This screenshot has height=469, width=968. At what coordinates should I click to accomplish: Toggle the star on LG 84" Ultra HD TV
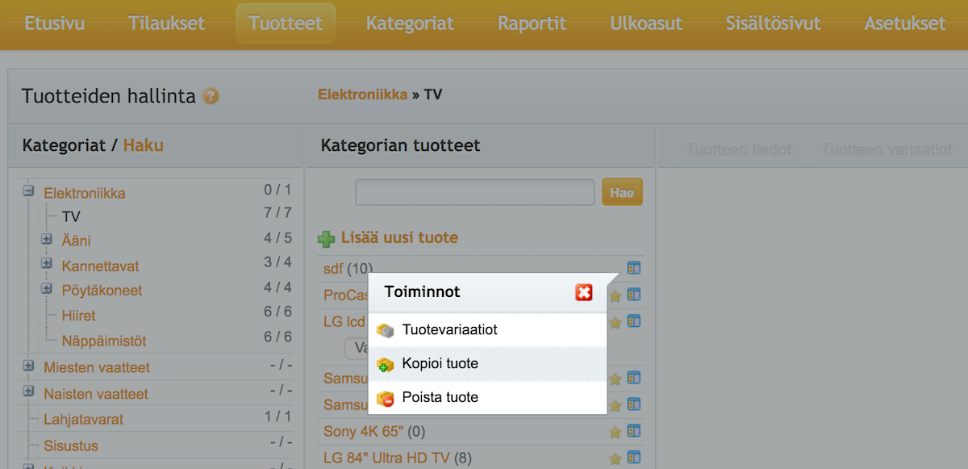[x=615, y=459]
